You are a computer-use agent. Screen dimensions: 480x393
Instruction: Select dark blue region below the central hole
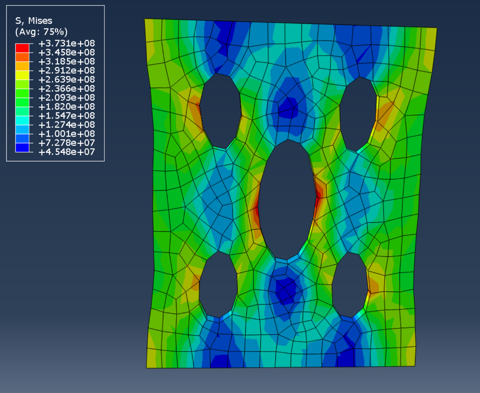(x=285, y=291)
